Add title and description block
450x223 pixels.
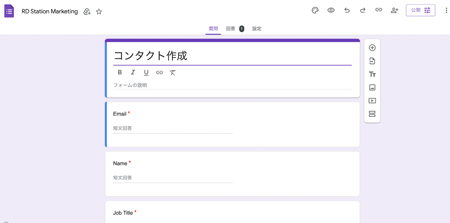372,74
